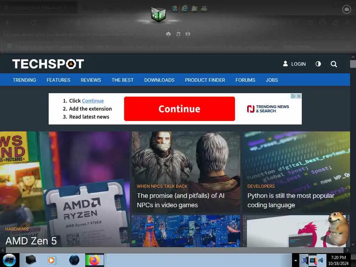Click the WHEN NPCS TALK BACK category label
This screenshot has width=356, height=267.
point(162,186)
